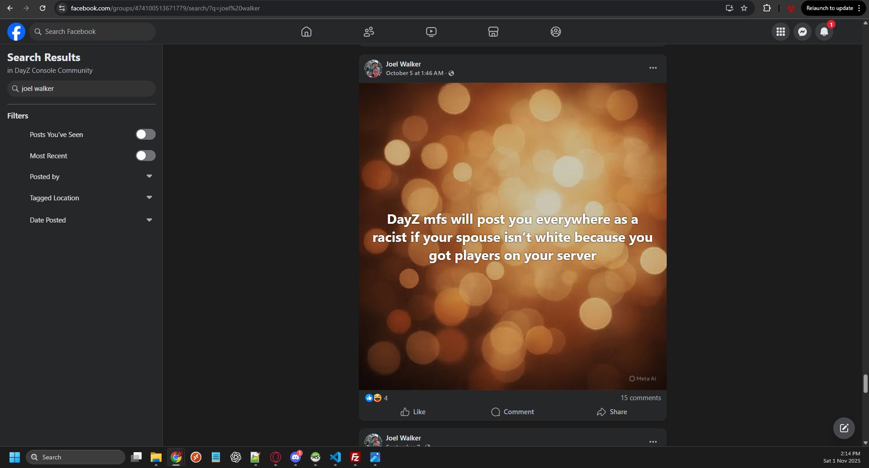Go back to the previous page
The width and height of the screenshot is (869, 468).
coord(10,8)
